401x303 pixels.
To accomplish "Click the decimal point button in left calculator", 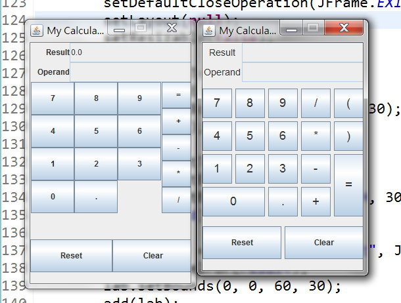I will (96, 197).
